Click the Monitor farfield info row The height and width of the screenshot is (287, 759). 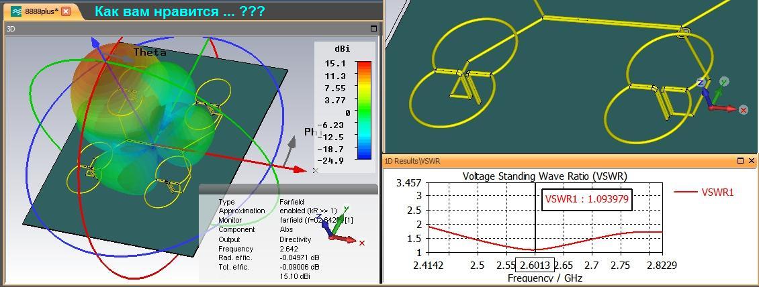click(285, 220)
